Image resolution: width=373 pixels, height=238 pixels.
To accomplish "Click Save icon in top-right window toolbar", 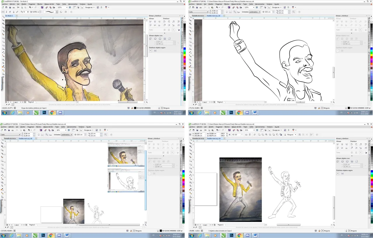I will click(197, 7).
